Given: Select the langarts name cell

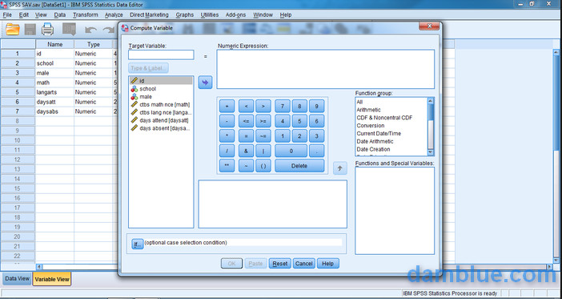Looking at the screenshot, I should click(54, 92).
